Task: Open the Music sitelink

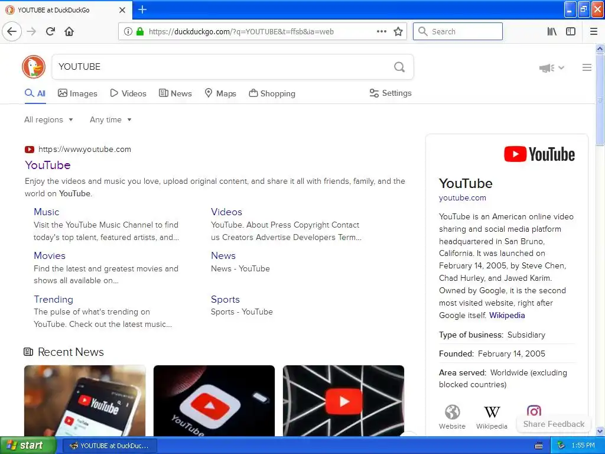Action: point(46,212)
